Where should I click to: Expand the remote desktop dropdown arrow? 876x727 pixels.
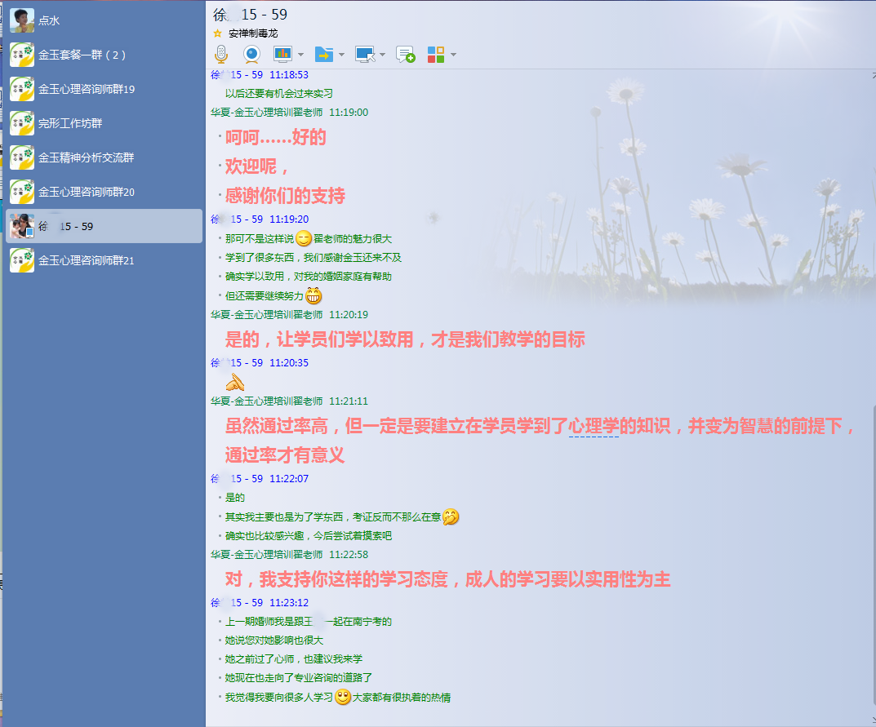tap(382, 55)
